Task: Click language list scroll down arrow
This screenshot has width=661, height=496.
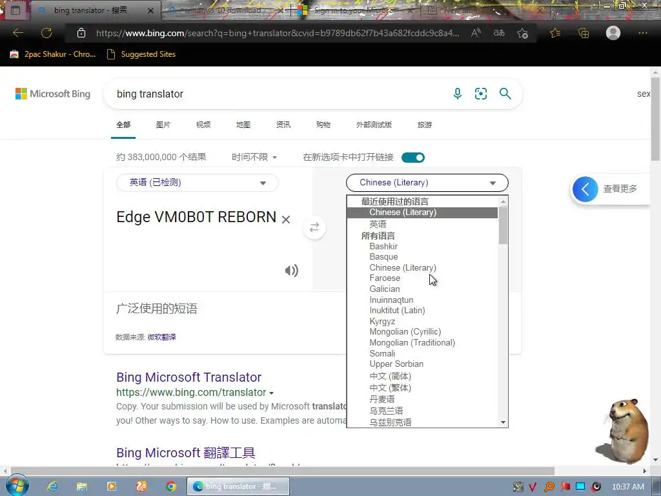Action: click(503, 422)
